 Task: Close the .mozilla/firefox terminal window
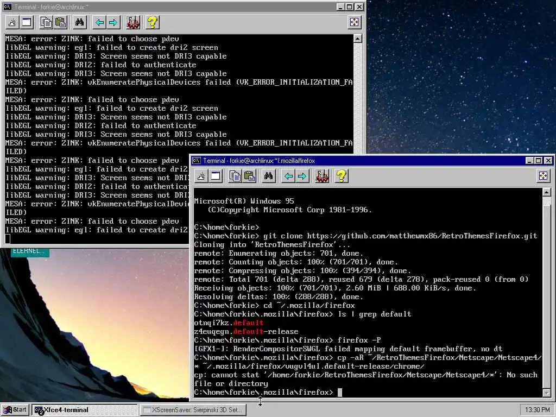coord(548,161)
